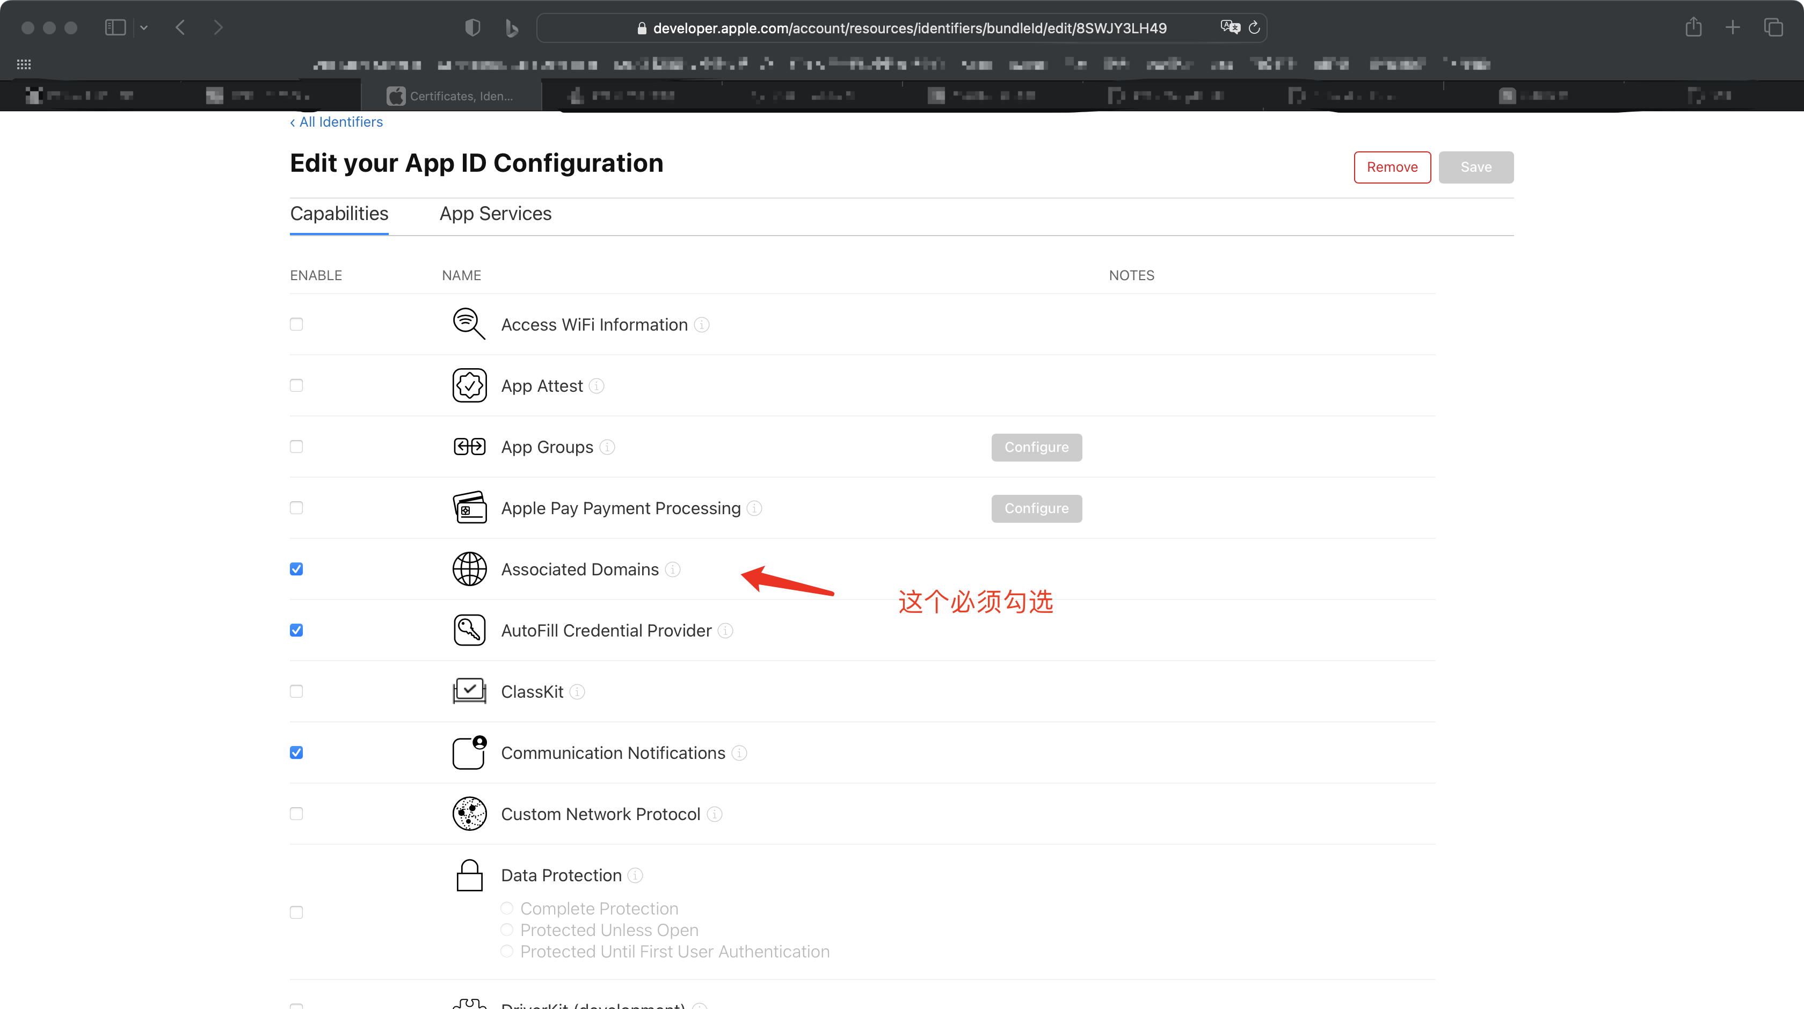This screenshot has width=1804, height=1009.
Task: Enable the App Groups checkbox
Action: tap(296, 447)
